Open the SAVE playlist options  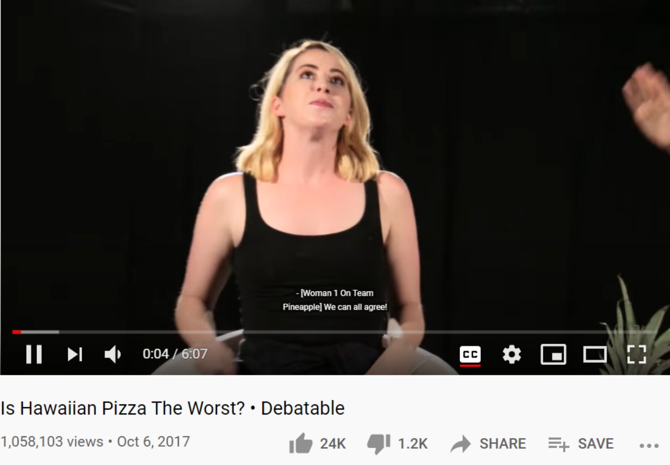596,444
